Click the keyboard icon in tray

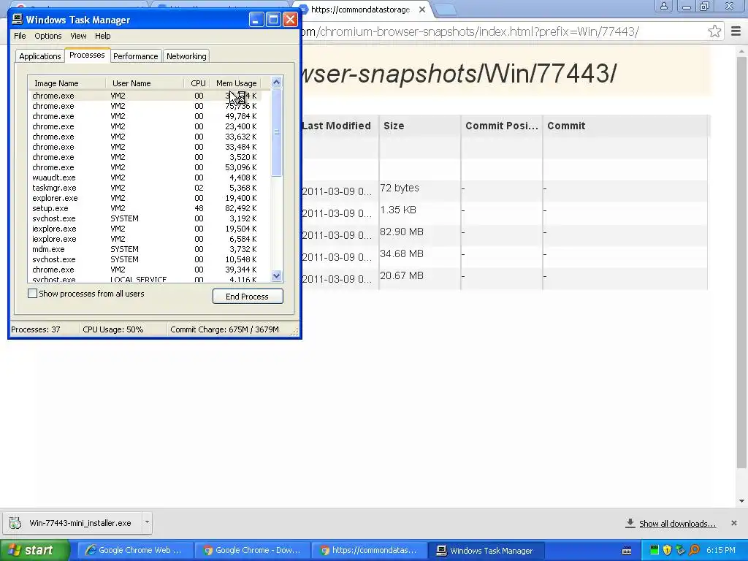coord(627,551)
